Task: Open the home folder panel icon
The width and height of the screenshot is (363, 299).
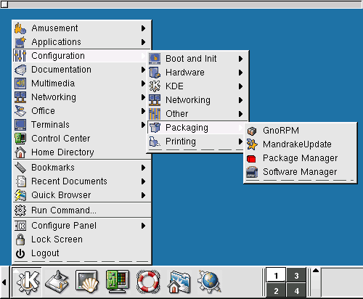Action: pos(179,282)
